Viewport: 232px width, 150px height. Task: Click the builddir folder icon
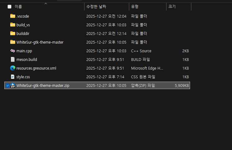point(12,33)
